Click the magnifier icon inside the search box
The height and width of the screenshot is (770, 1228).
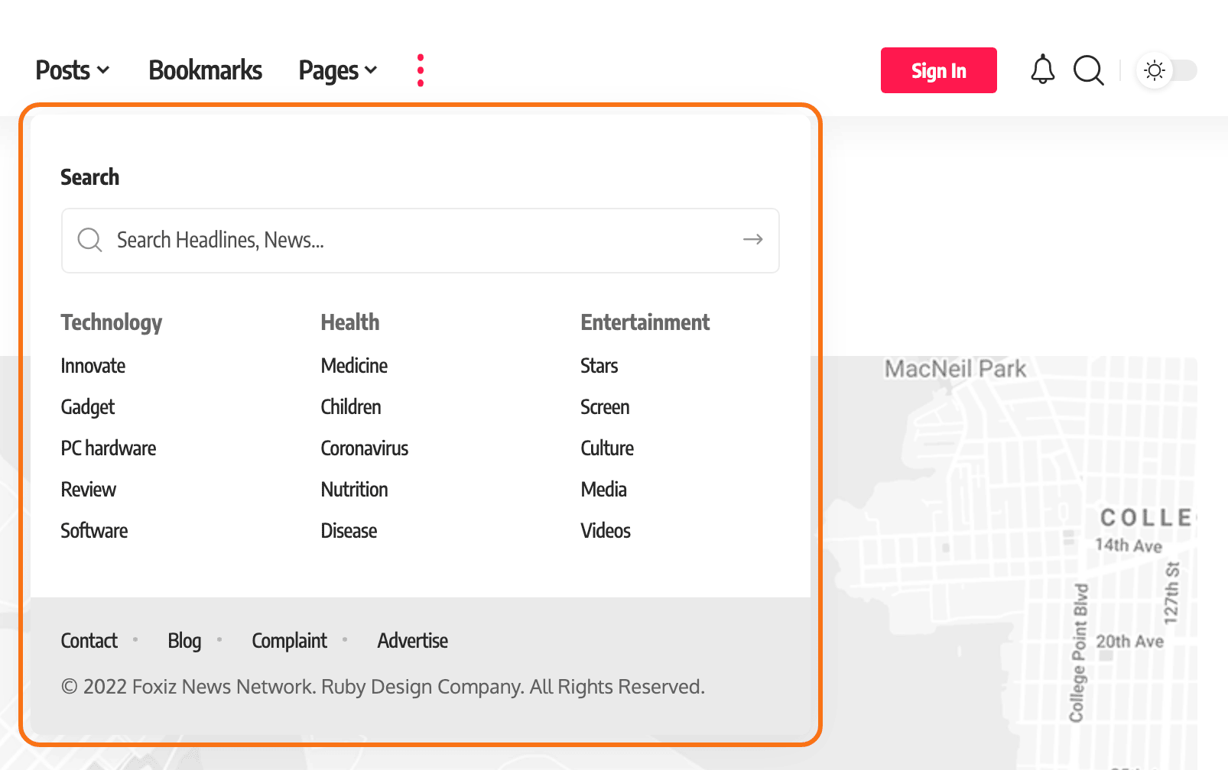pyautogui.click(x=90, y=240)
